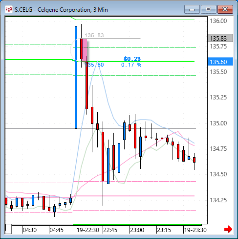238x239 pixels.
Task: Click the blue 135.60 price marker on the price axis
Action: tap(220, 62)
